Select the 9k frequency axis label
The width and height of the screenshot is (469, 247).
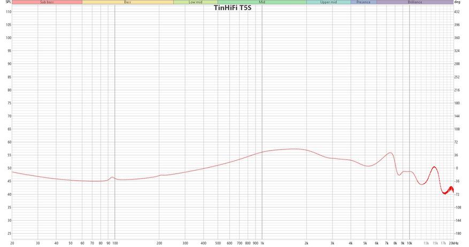(x=403, y=243)
